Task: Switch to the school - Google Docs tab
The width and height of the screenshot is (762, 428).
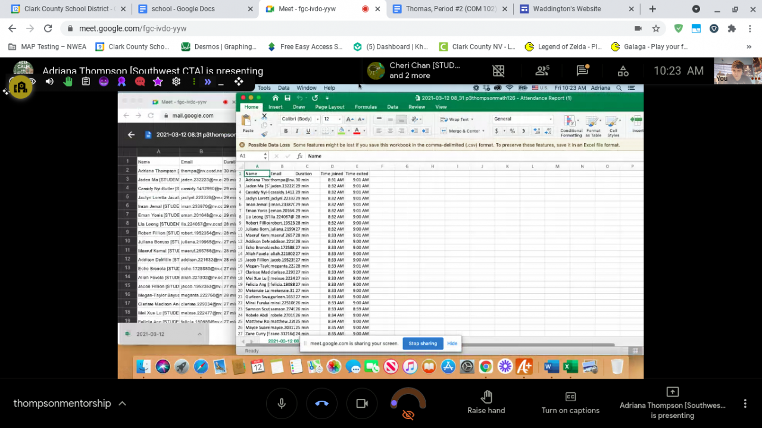Action: tap(190, 9)
